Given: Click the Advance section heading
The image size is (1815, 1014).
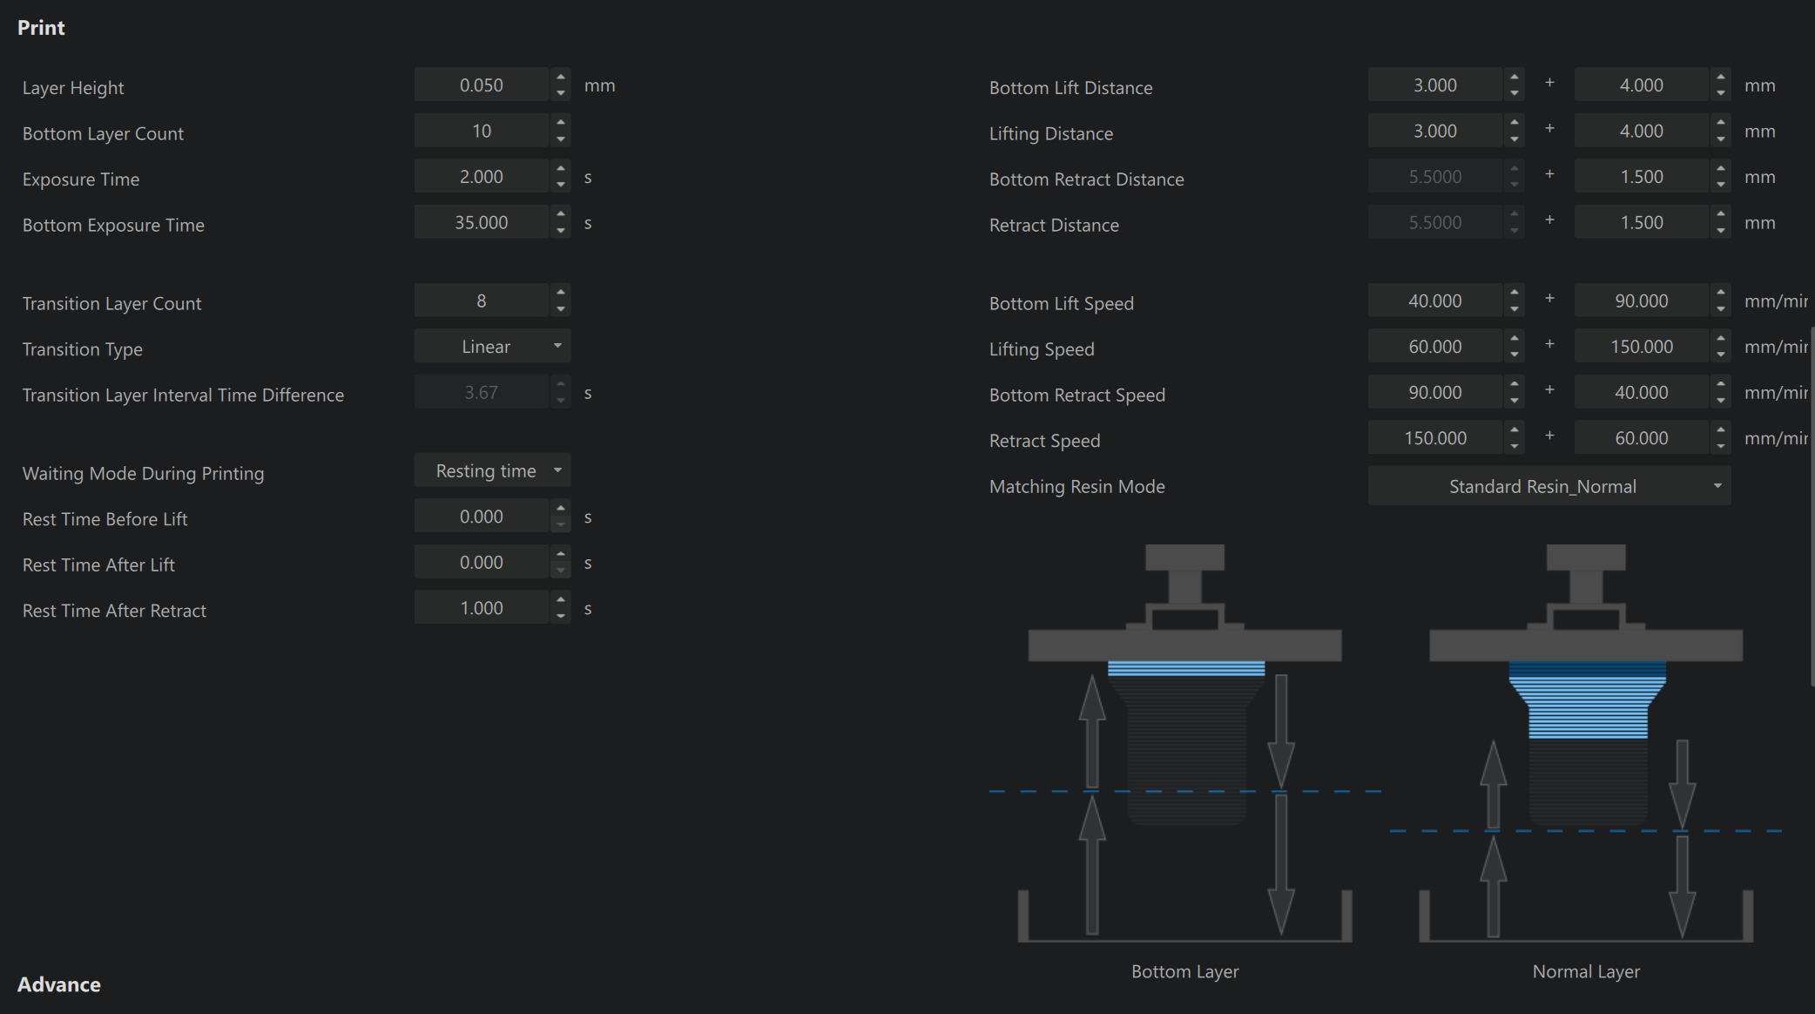Looking at the screenshot, I should point(59,984).
